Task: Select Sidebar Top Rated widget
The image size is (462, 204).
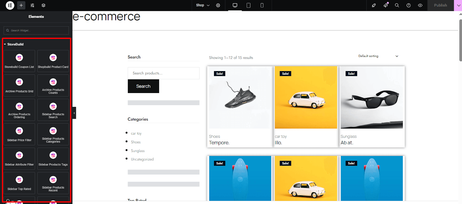Action: click(19, 183)
